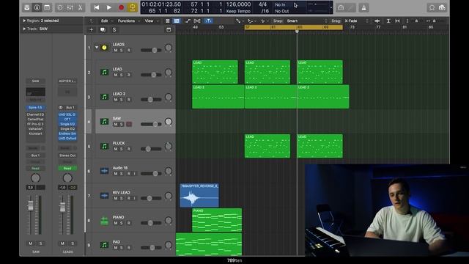Viewport: 469px width, 264px height.
Task: Expand the Track SAW inspector triangle
Action: coord(24,29)
